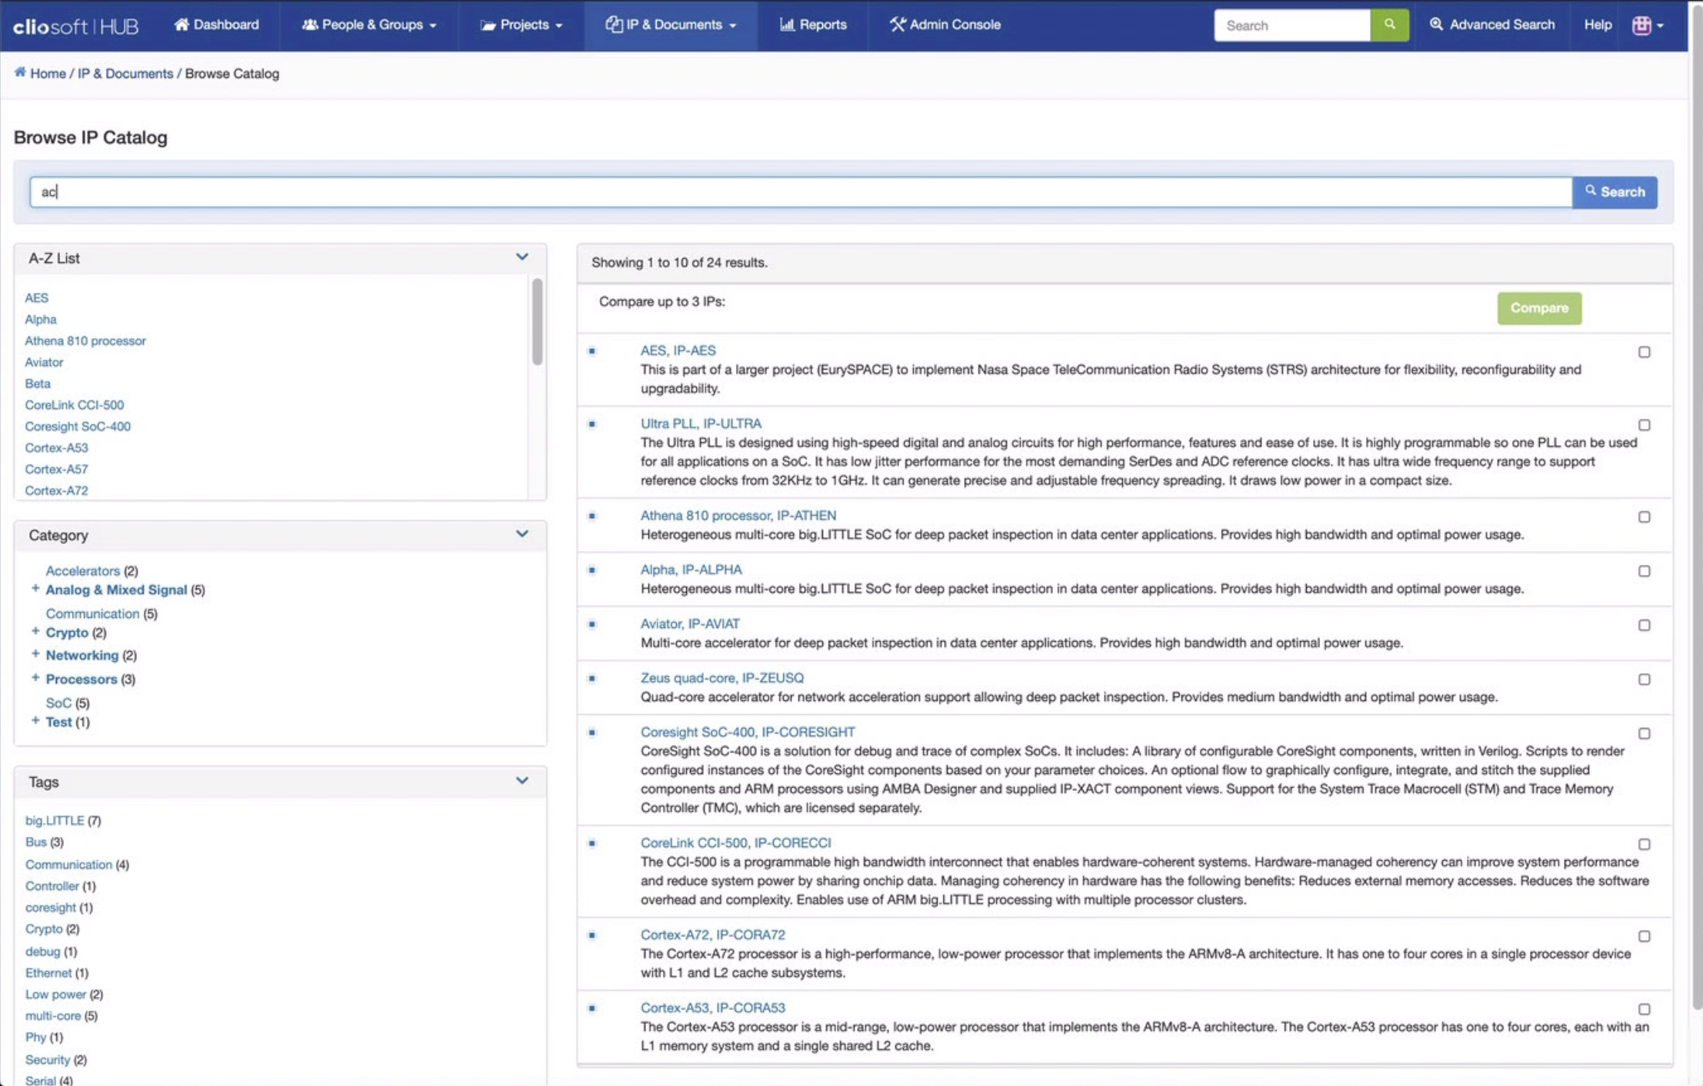
Task: Check the Ultra PLL compare checkbox
Action: 1644,425
